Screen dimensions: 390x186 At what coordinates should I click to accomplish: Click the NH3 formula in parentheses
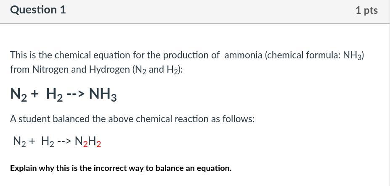(x=352, y=55)
